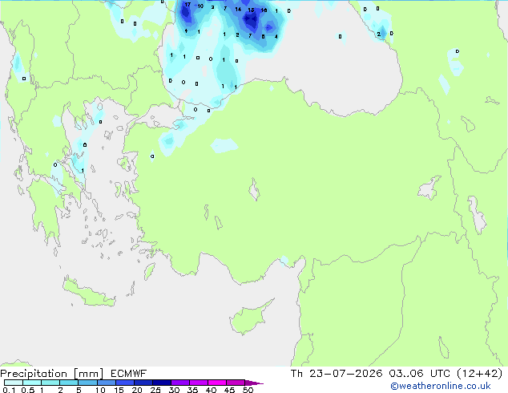Click the '17' precipitation value on map

tap(187, 5)
